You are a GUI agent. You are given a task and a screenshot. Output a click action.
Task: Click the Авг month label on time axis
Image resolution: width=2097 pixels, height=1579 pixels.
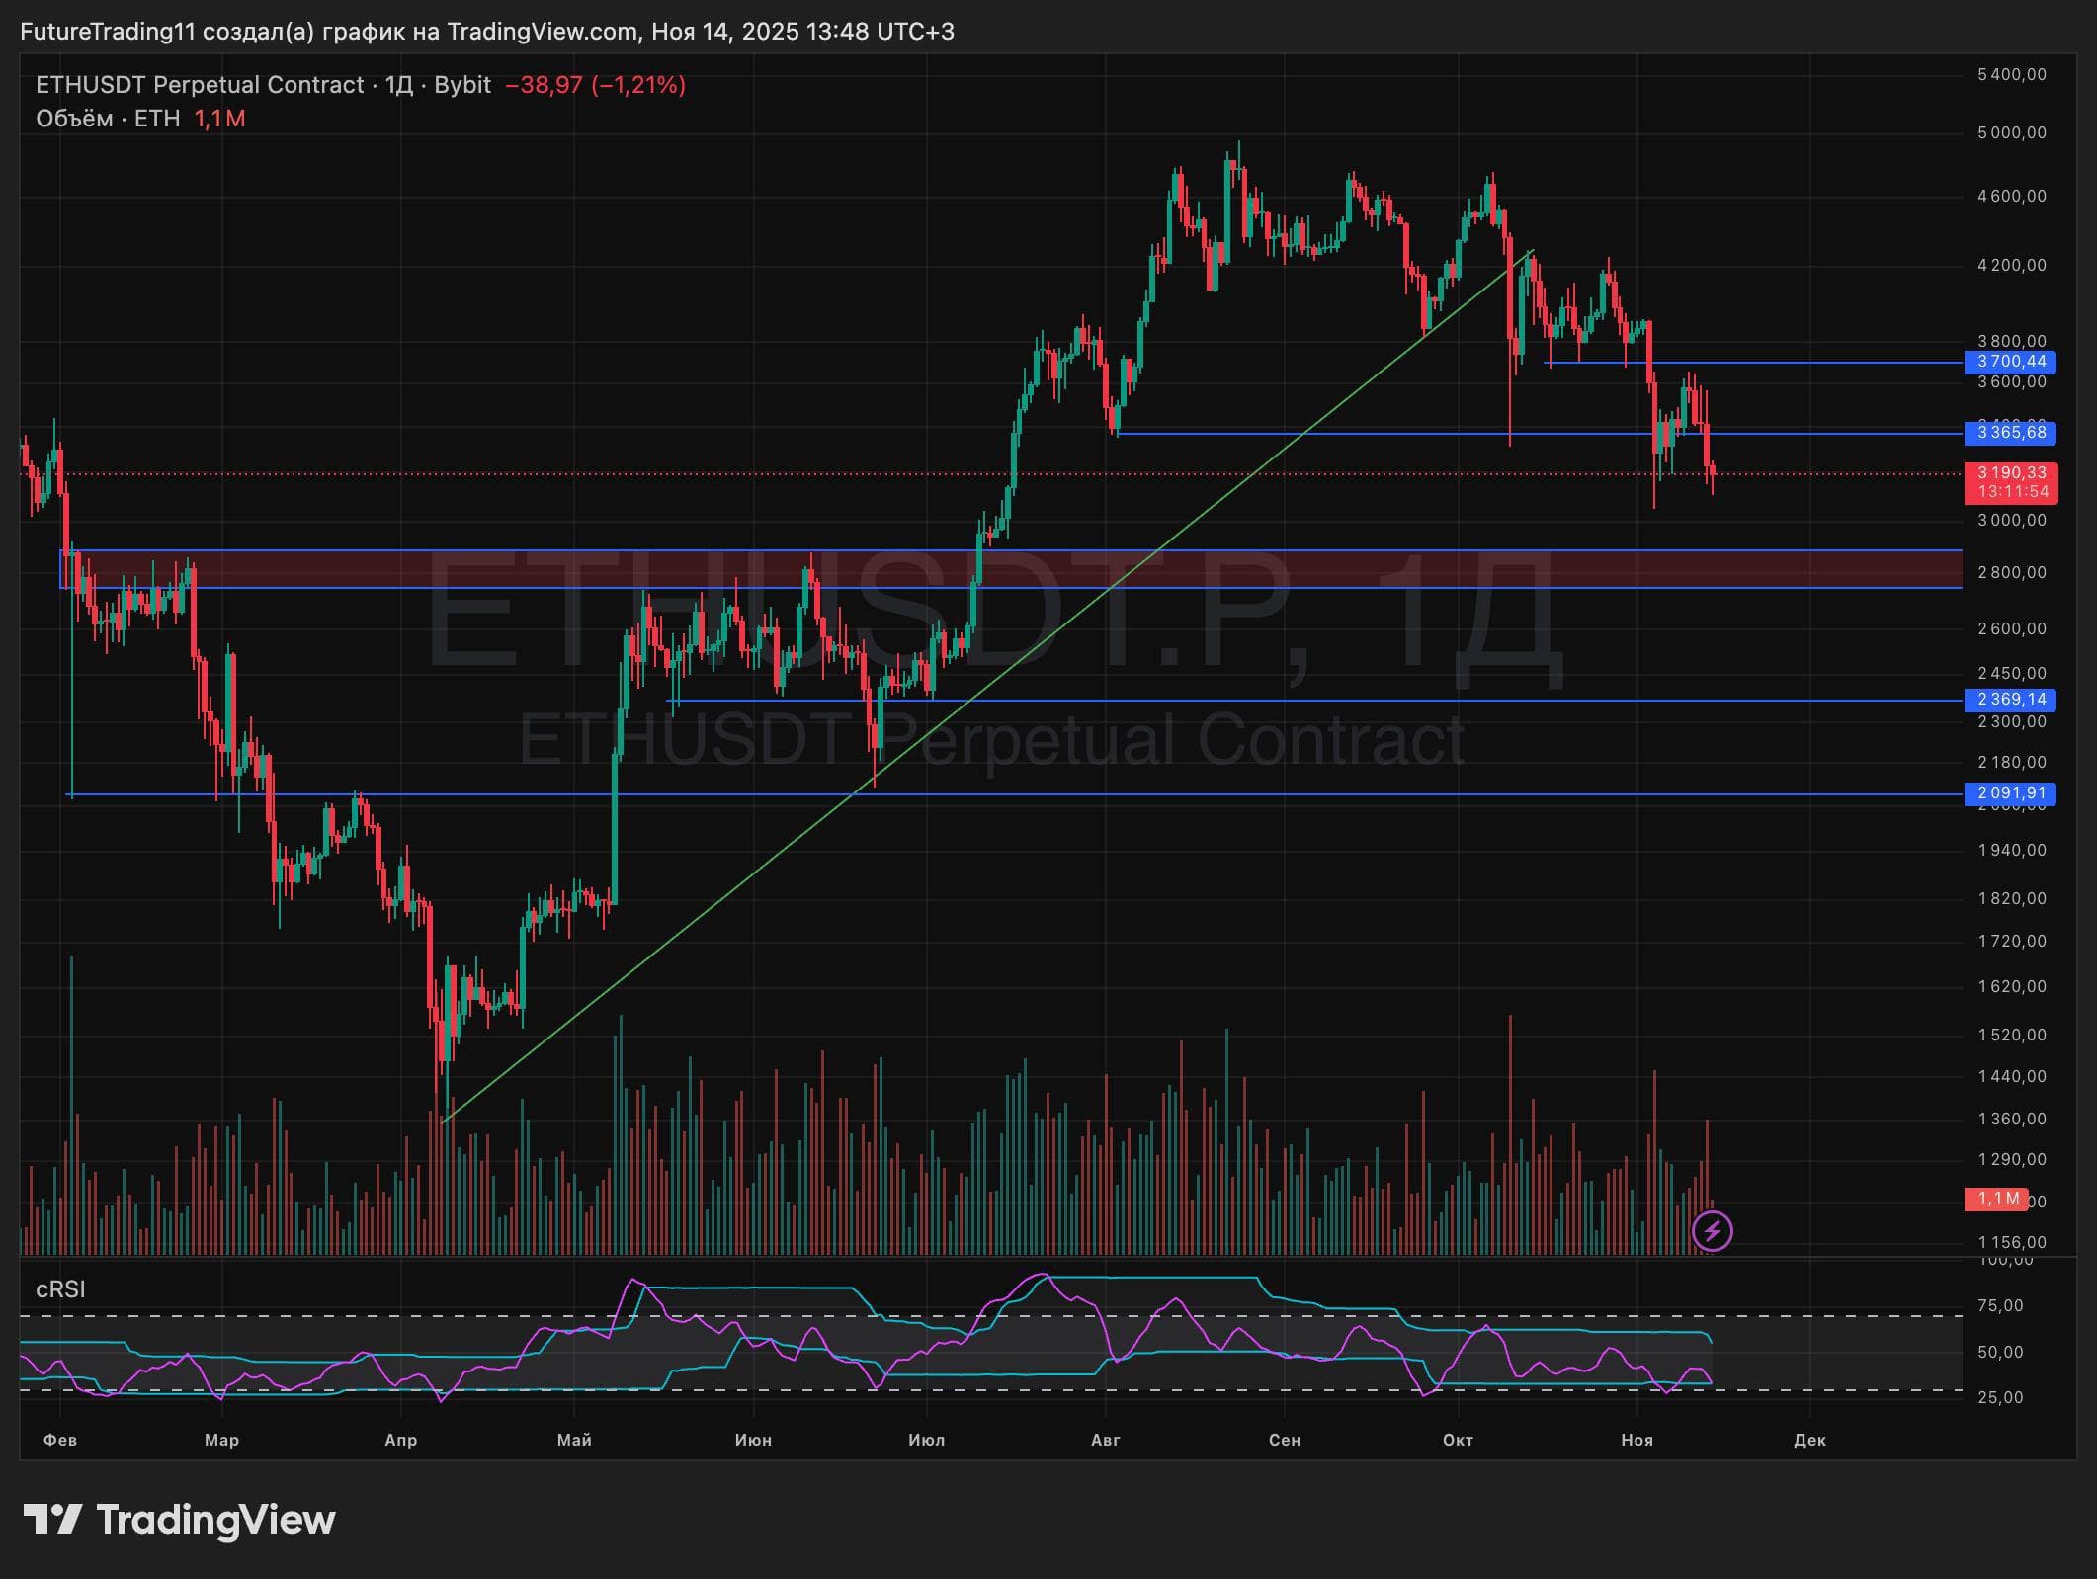tap(1105, 1440)
